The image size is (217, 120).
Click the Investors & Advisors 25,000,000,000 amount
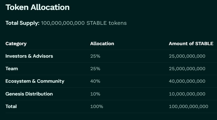pos(187,56)
